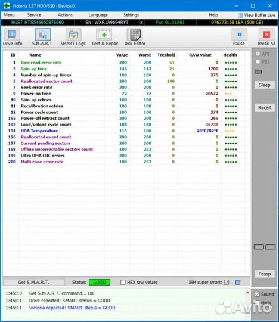The image size is (279, 322).
Task: Open the Actions menu
Action: (66, 15)
